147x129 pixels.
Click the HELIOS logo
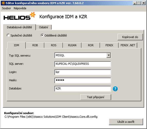(x=20, y=16)
